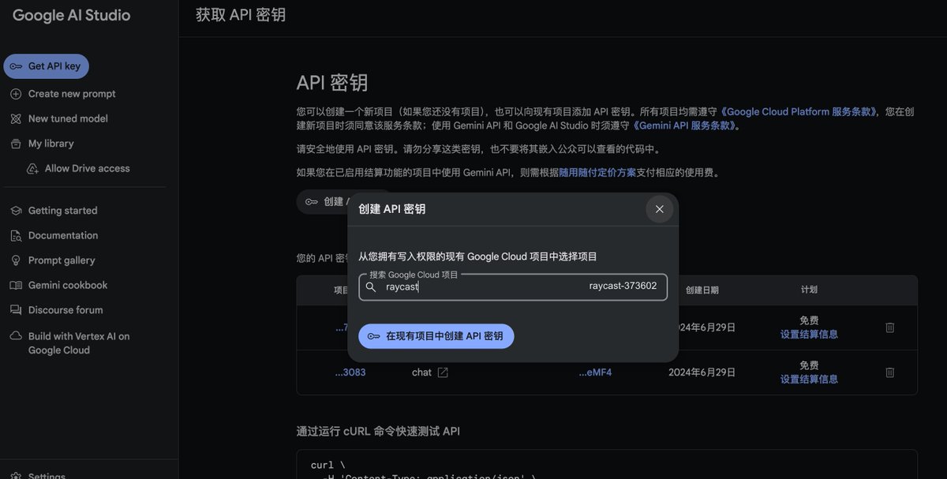Image resolution: width=947 pixels, height=479 pixels.
Task: Open 随用随付定价方案 link
Action: tap(597, 173)
